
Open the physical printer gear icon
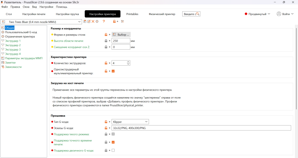pos(97,22)
